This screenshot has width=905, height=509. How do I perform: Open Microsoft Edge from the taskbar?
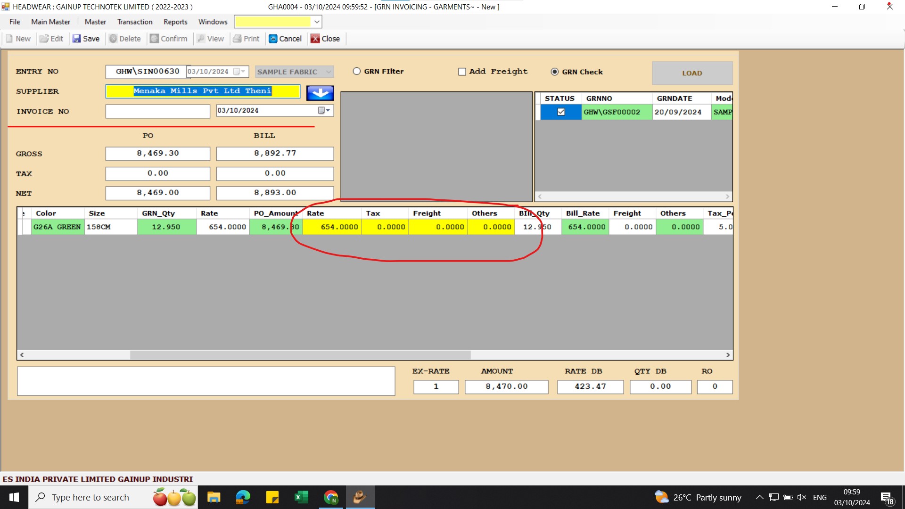point(243,497)
